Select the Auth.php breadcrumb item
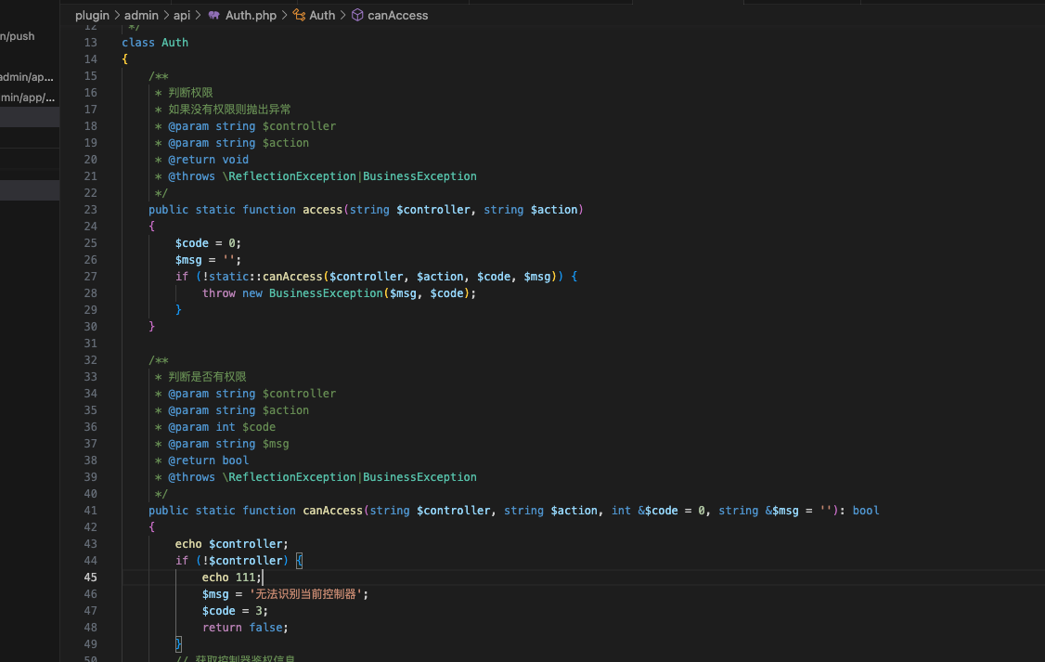Image resolution: width=1045 pixels, height=662 pixels. 251,16
